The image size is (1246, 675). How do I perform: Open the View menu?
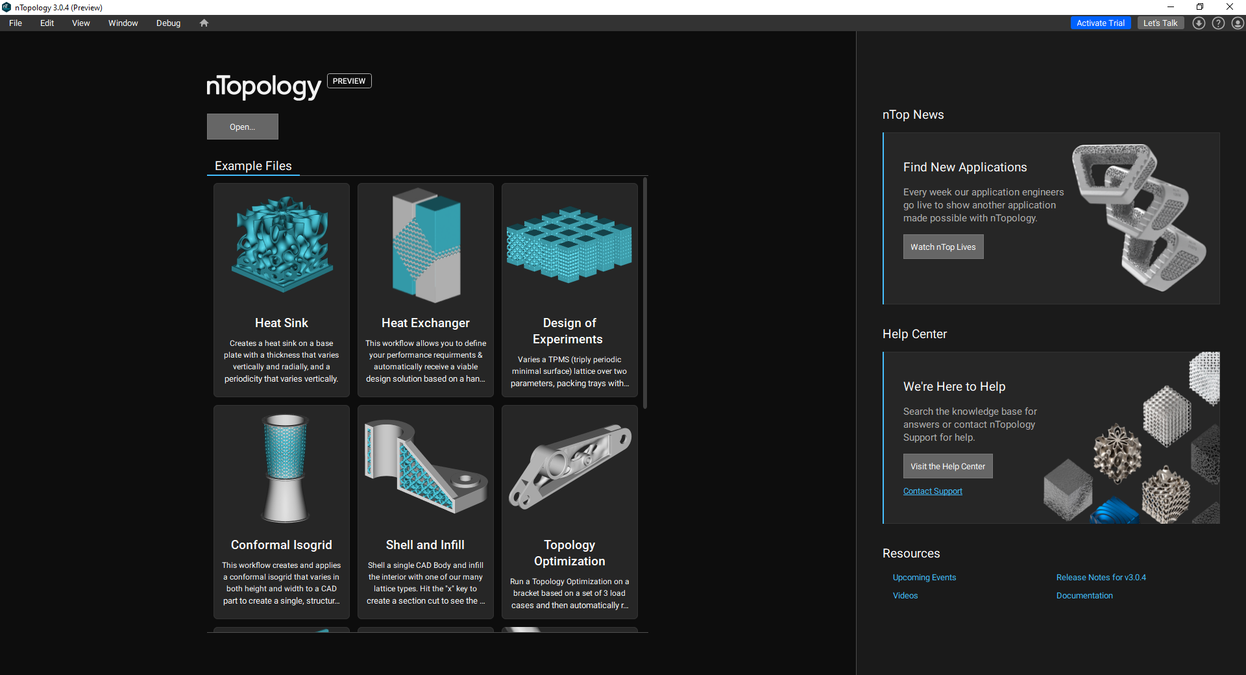pos(80,23)
